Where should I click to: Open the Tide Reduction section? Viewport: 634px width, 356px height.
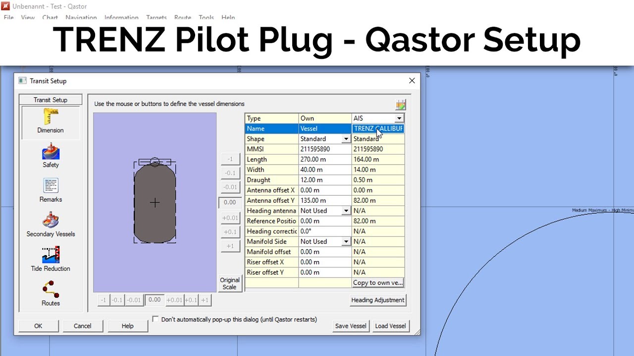(51, 260)
